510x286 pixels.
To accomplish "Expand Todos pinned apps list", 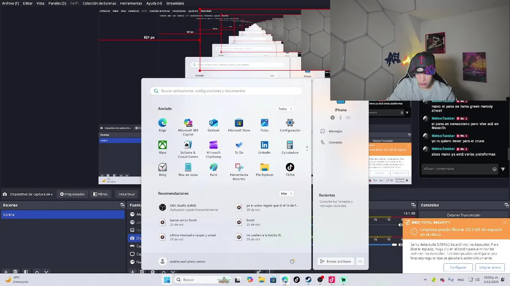I will [285, 109].
